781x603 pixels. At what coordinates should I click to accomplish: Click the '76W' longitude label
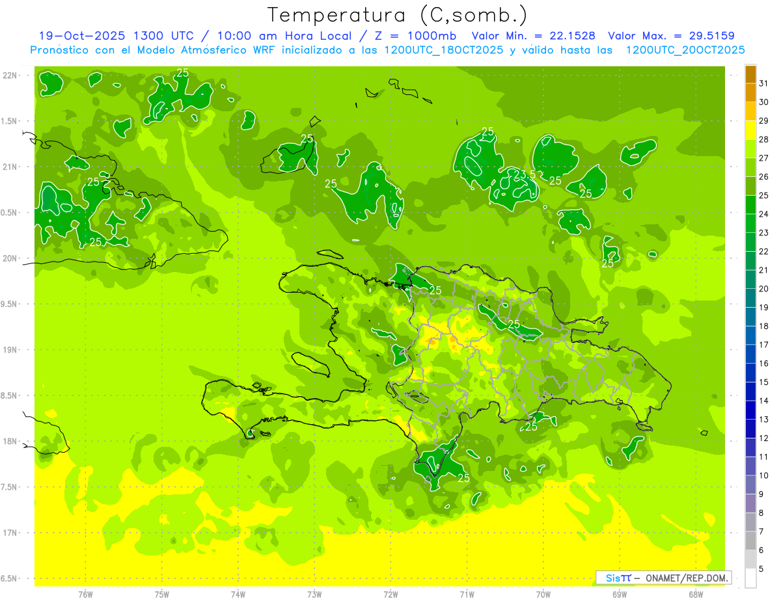tap(85, 595)
